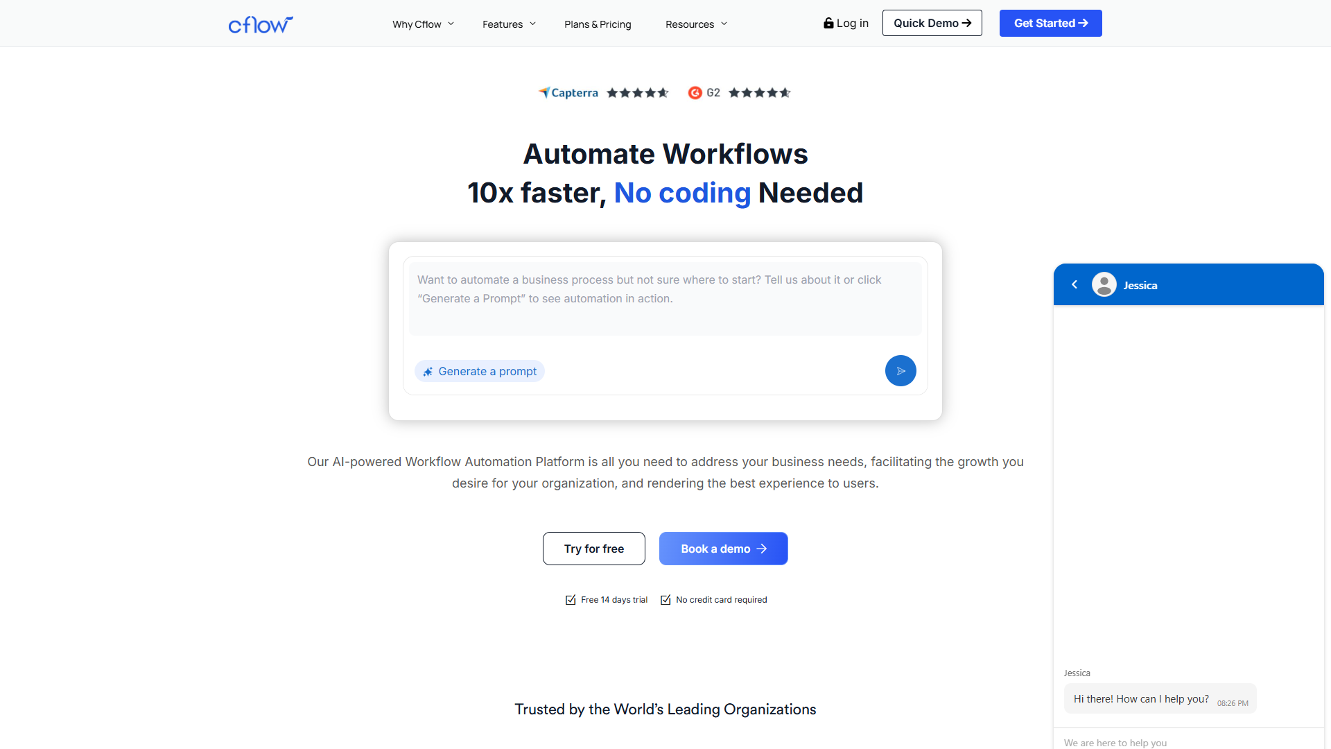This screenshot has width=1331, height=749.
Task: Click the Try for free button
Action: 593,549
